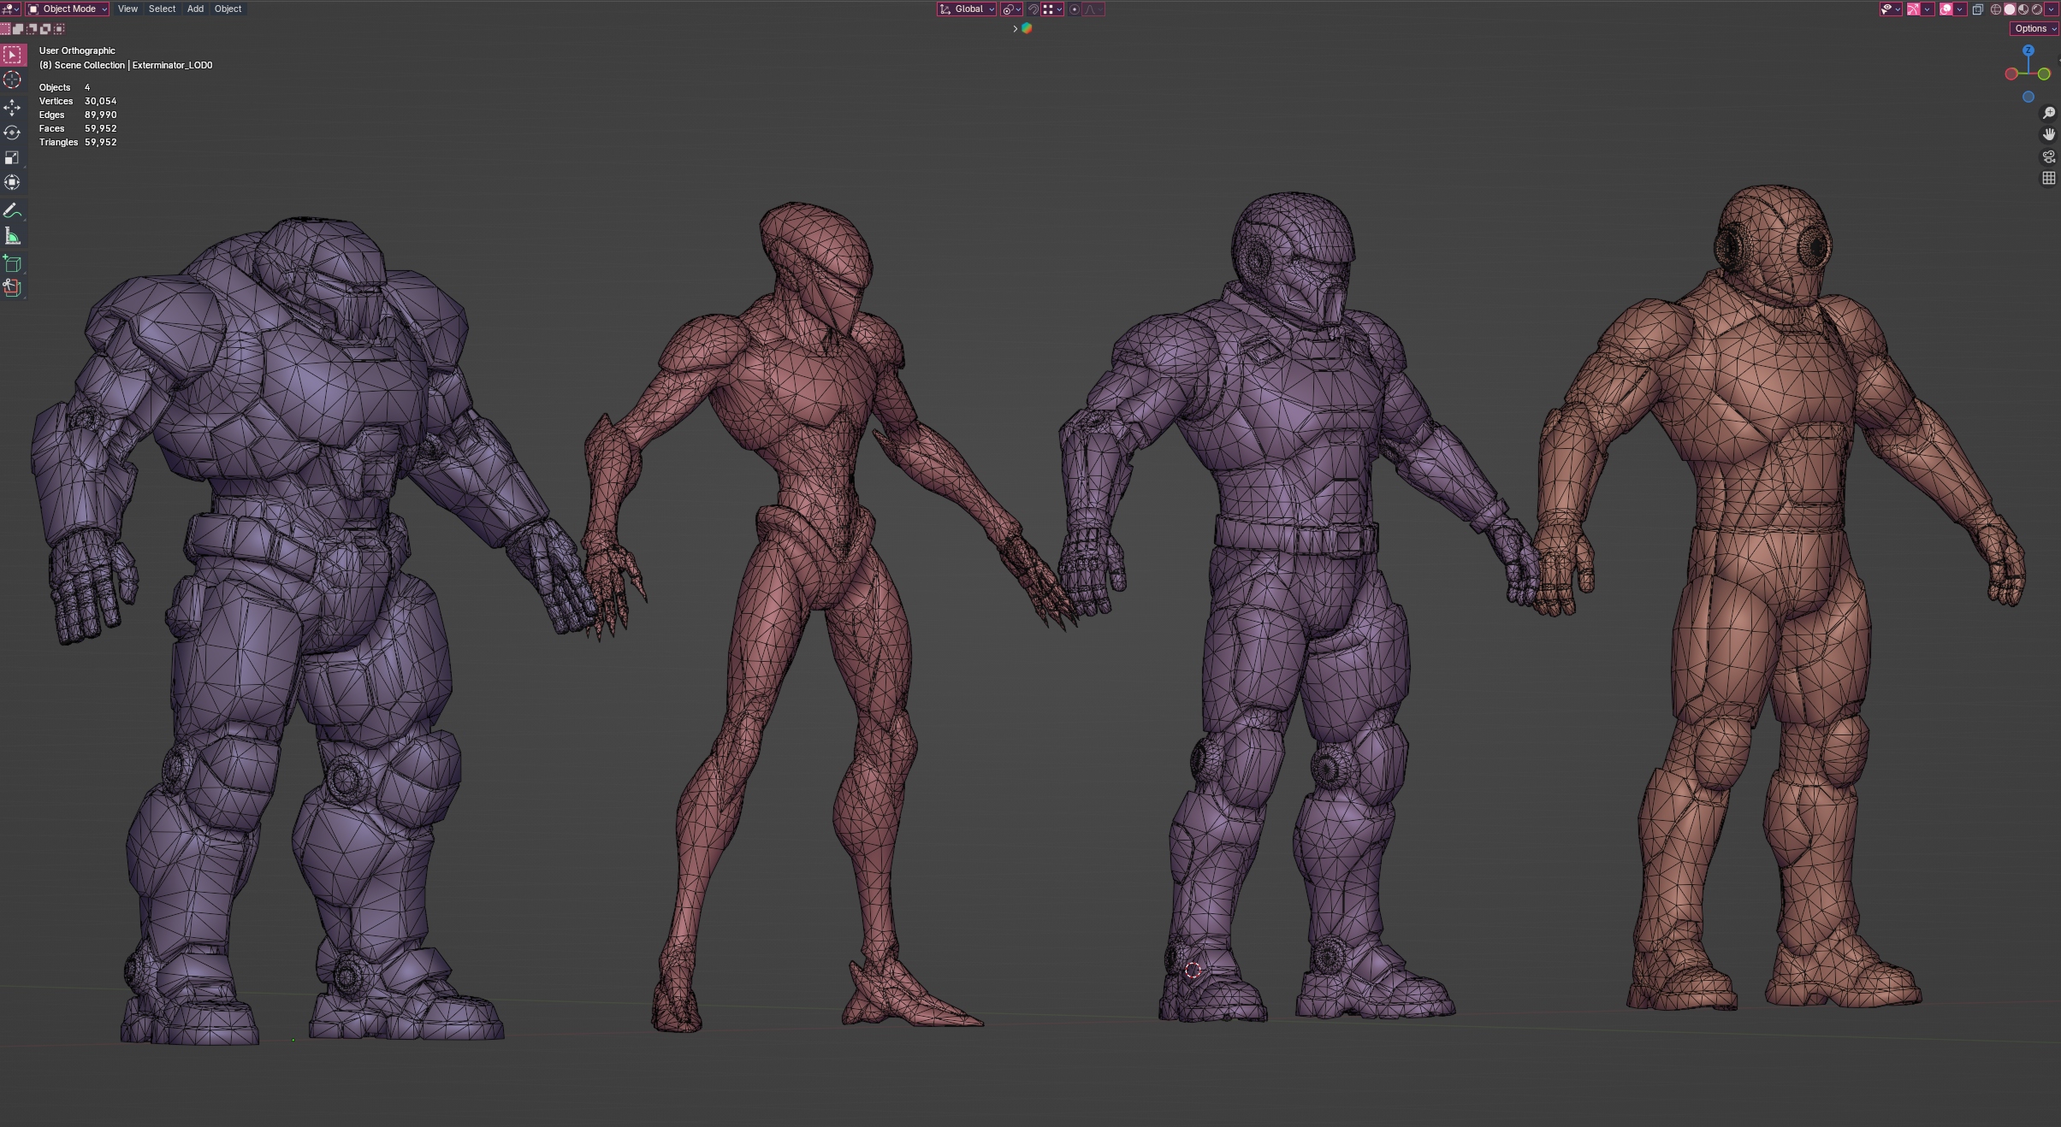
Task: Activate the Move tool
Action: coord(12,107)
